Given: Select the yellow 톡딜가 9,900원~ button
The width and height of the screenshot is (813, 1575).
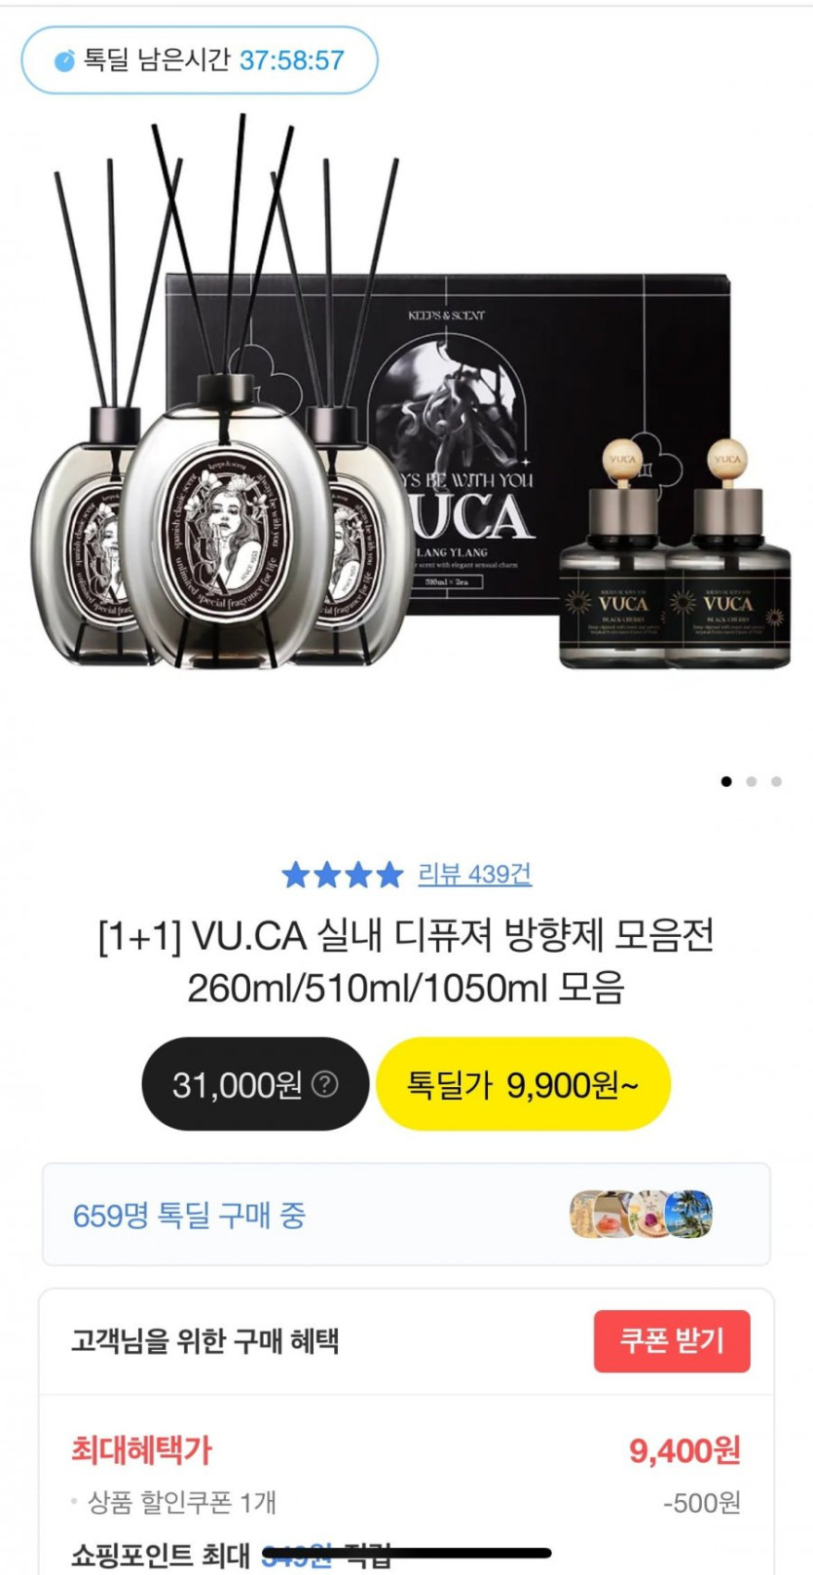Looking at the screenshot, I should pyautogui.click(x=523, y=1084).
